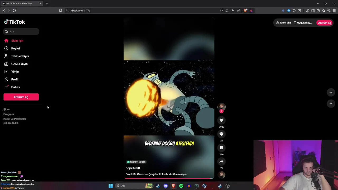Click the #animasyon hashtag

[180, 174]
